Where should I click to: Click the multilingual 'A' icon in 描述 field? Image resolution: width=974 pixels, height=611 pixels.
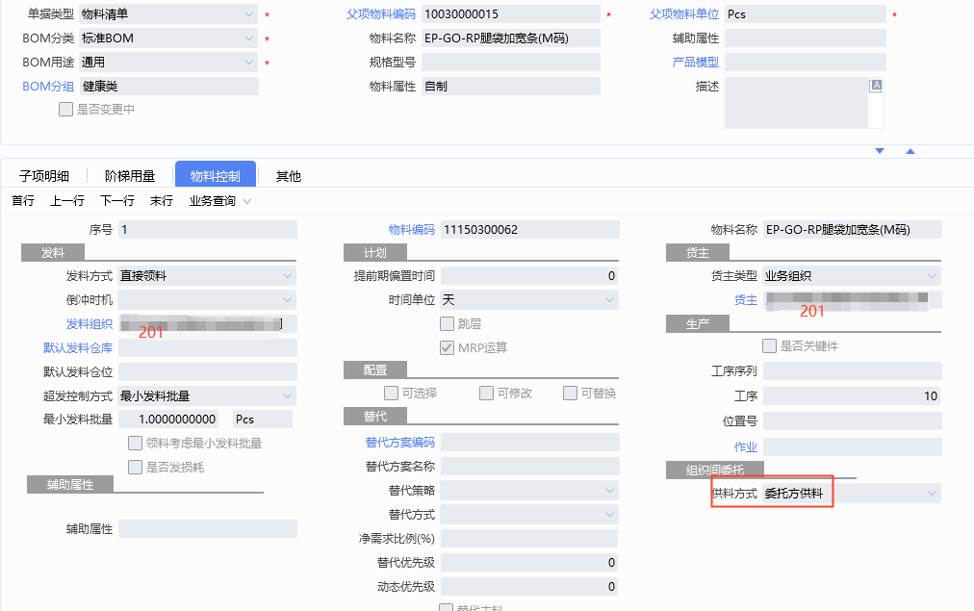click(x=876, y=86)
